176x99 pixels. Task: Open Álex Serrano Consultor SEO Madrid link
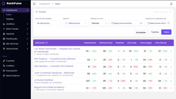(x=54, y=66)
